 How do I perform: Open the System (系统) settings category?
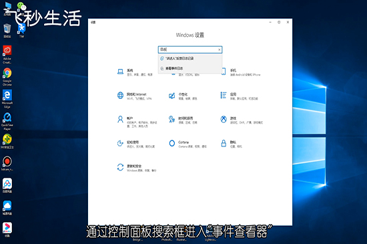point(135,72)
